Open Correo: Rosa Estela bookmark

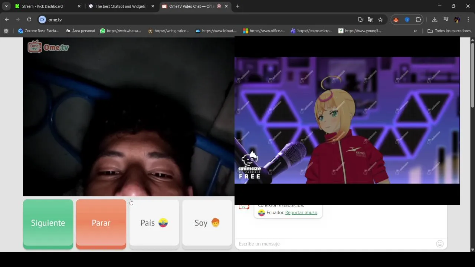point(38,31)
